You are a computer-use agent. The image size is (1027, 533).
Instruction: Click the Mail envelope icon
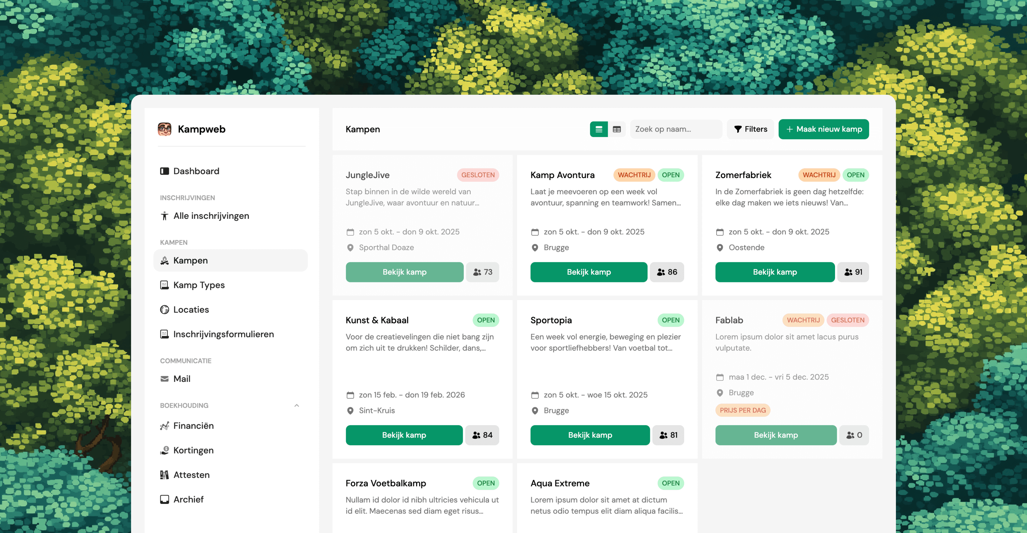point(164,379)
